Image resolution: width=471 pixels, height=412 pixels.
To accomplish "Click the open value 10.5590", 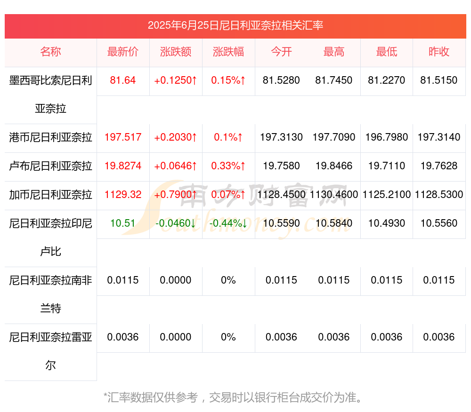I will pyautogui.click(x=281, y=223).
